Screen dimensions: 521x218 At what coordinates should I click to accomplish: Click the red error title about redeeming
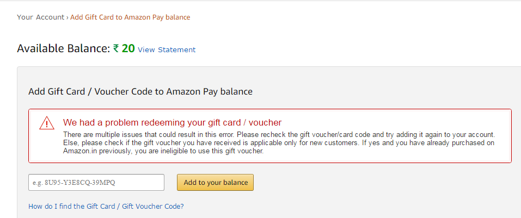(x=173, y=123)
